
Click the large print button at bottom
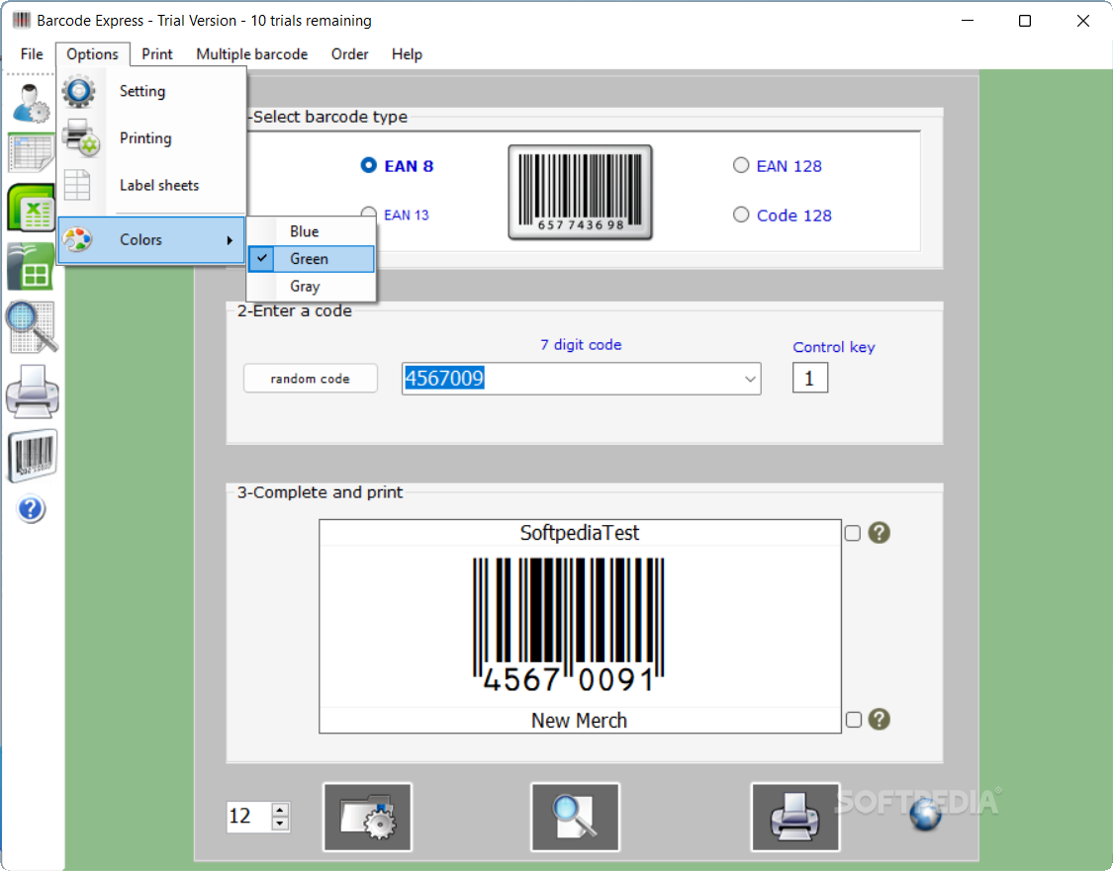tap(795, 817)
